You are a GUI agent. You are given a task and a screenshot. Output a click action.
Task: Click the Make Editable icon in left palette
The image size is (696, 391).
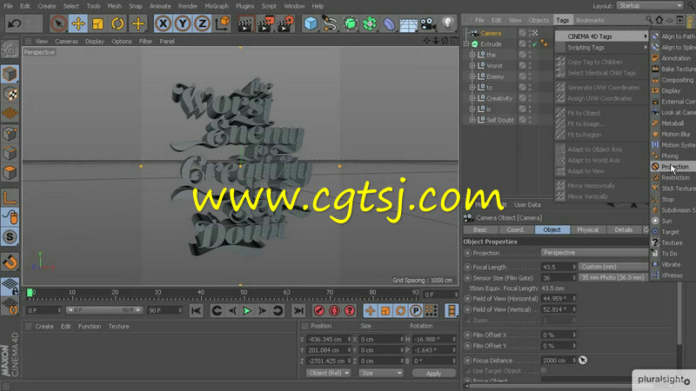[10, 50]
